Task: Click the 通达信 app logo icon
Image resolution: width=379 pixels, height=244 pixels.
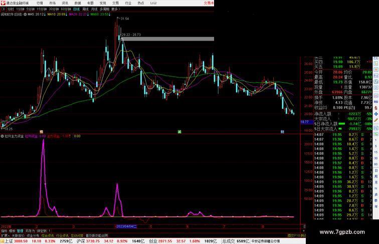Action: [x=3, y=3]
